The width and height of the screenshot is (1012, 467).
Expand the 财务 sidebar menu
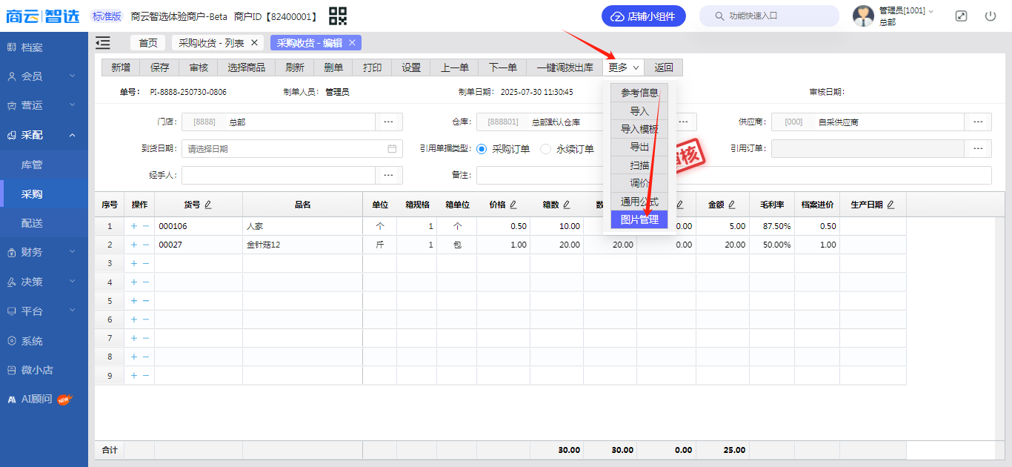(44, 252)
